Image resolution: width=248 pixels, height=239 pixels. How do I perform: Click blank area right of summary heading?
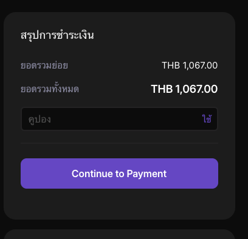point(156,35)
